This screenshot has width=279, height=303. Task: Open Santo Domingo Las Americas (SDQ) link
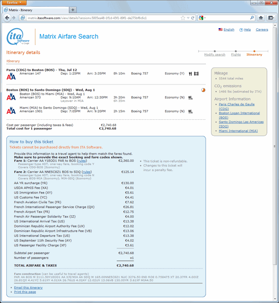pyautogui.click(x=241, y=124)
